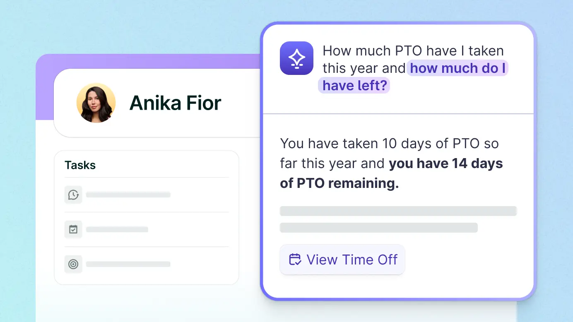The image size is (573, 322).
Task: Click the Tasks section heading
Action: tap(80, 165)
